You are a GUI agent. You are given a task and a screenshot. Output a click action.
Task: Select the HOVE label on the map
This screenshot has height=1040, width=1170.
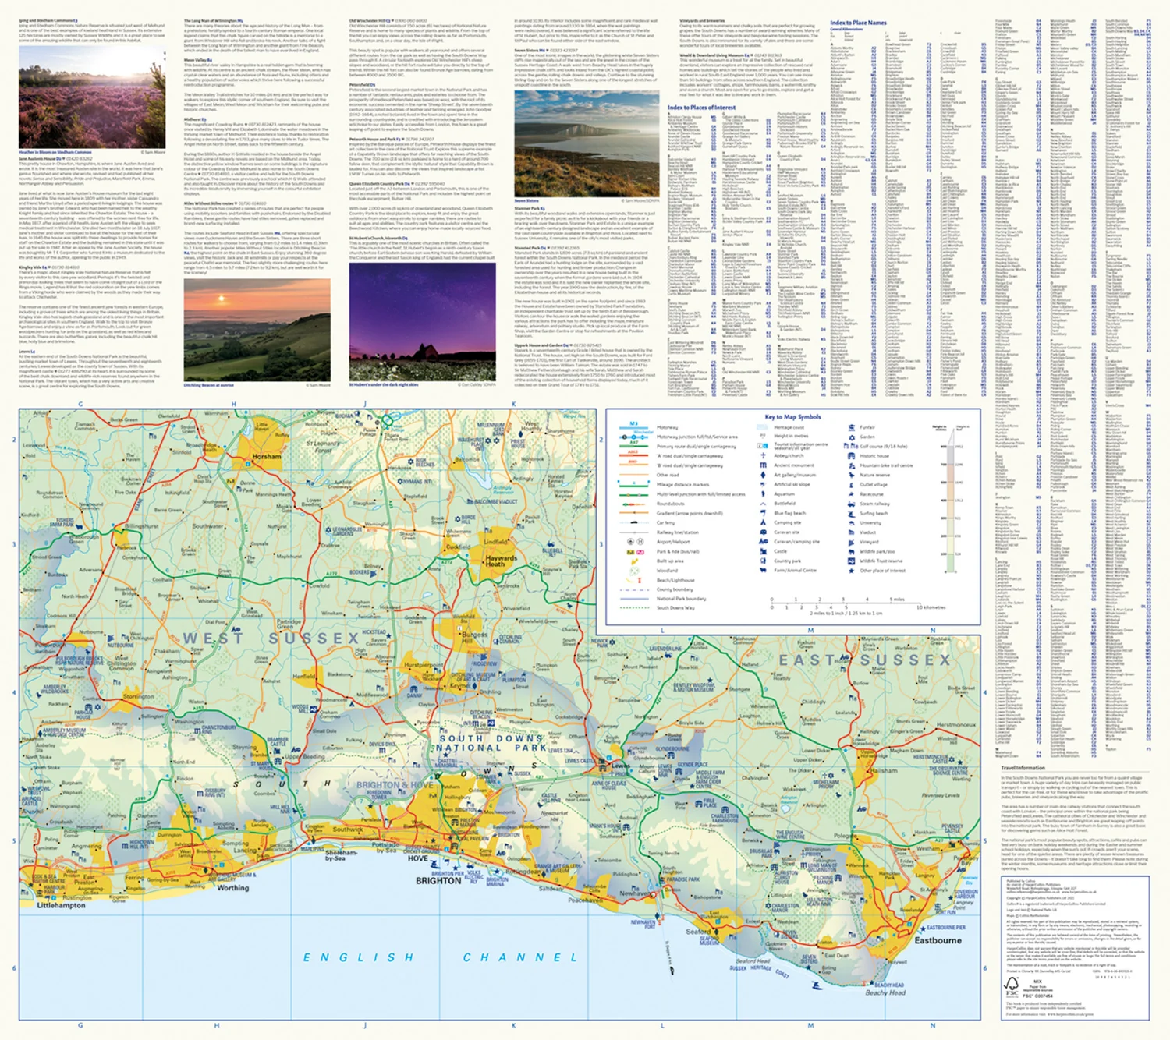(418, 859)
